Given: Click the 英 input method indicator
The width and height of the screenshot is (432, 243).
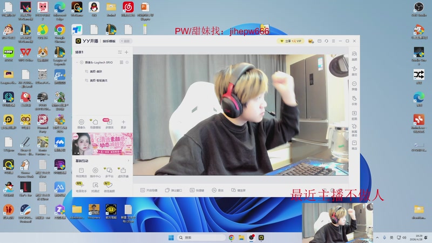Looking at the screenshot, I should (x=391, y=238).
